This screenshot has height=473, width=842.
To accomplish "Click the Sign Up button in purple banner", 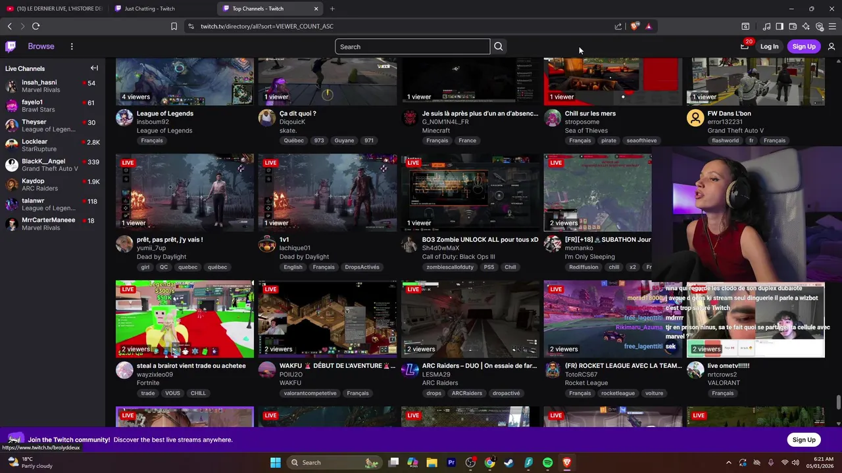I will coord(804,439).
